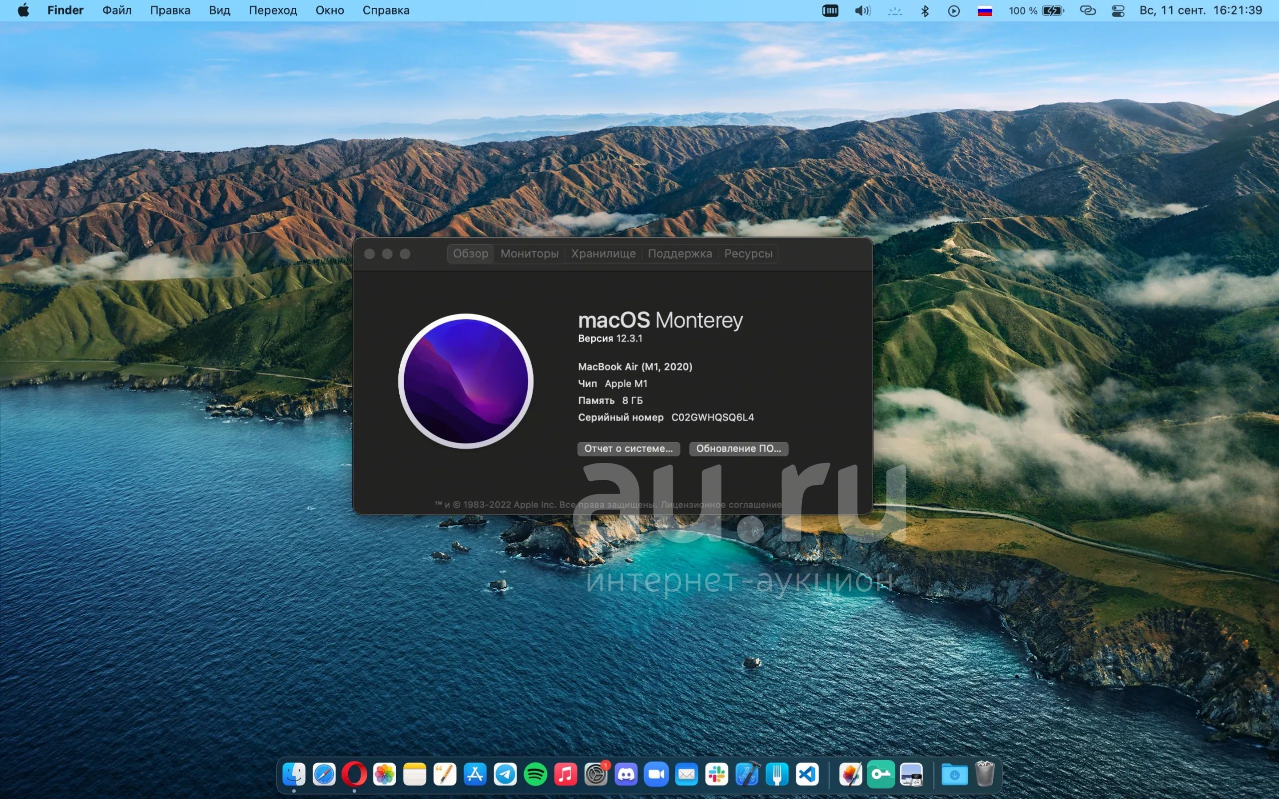
Task: Open the Правка menu
Action: point(170,10)
